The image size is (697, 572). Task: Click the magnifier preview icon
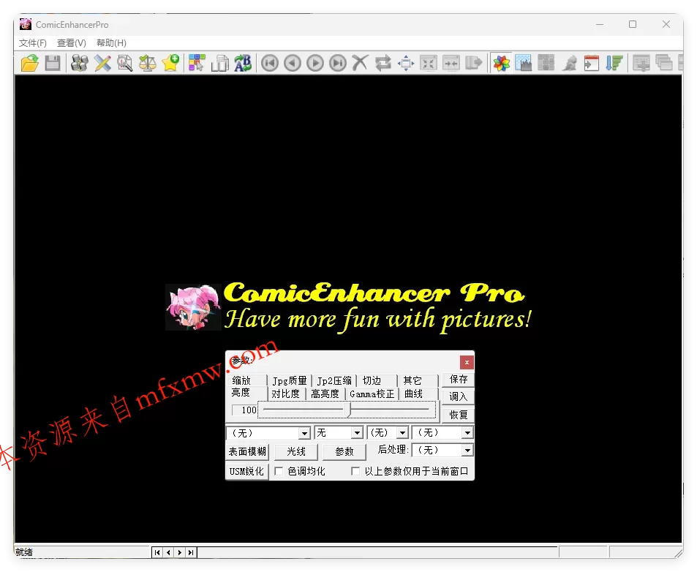coord(125,63)
